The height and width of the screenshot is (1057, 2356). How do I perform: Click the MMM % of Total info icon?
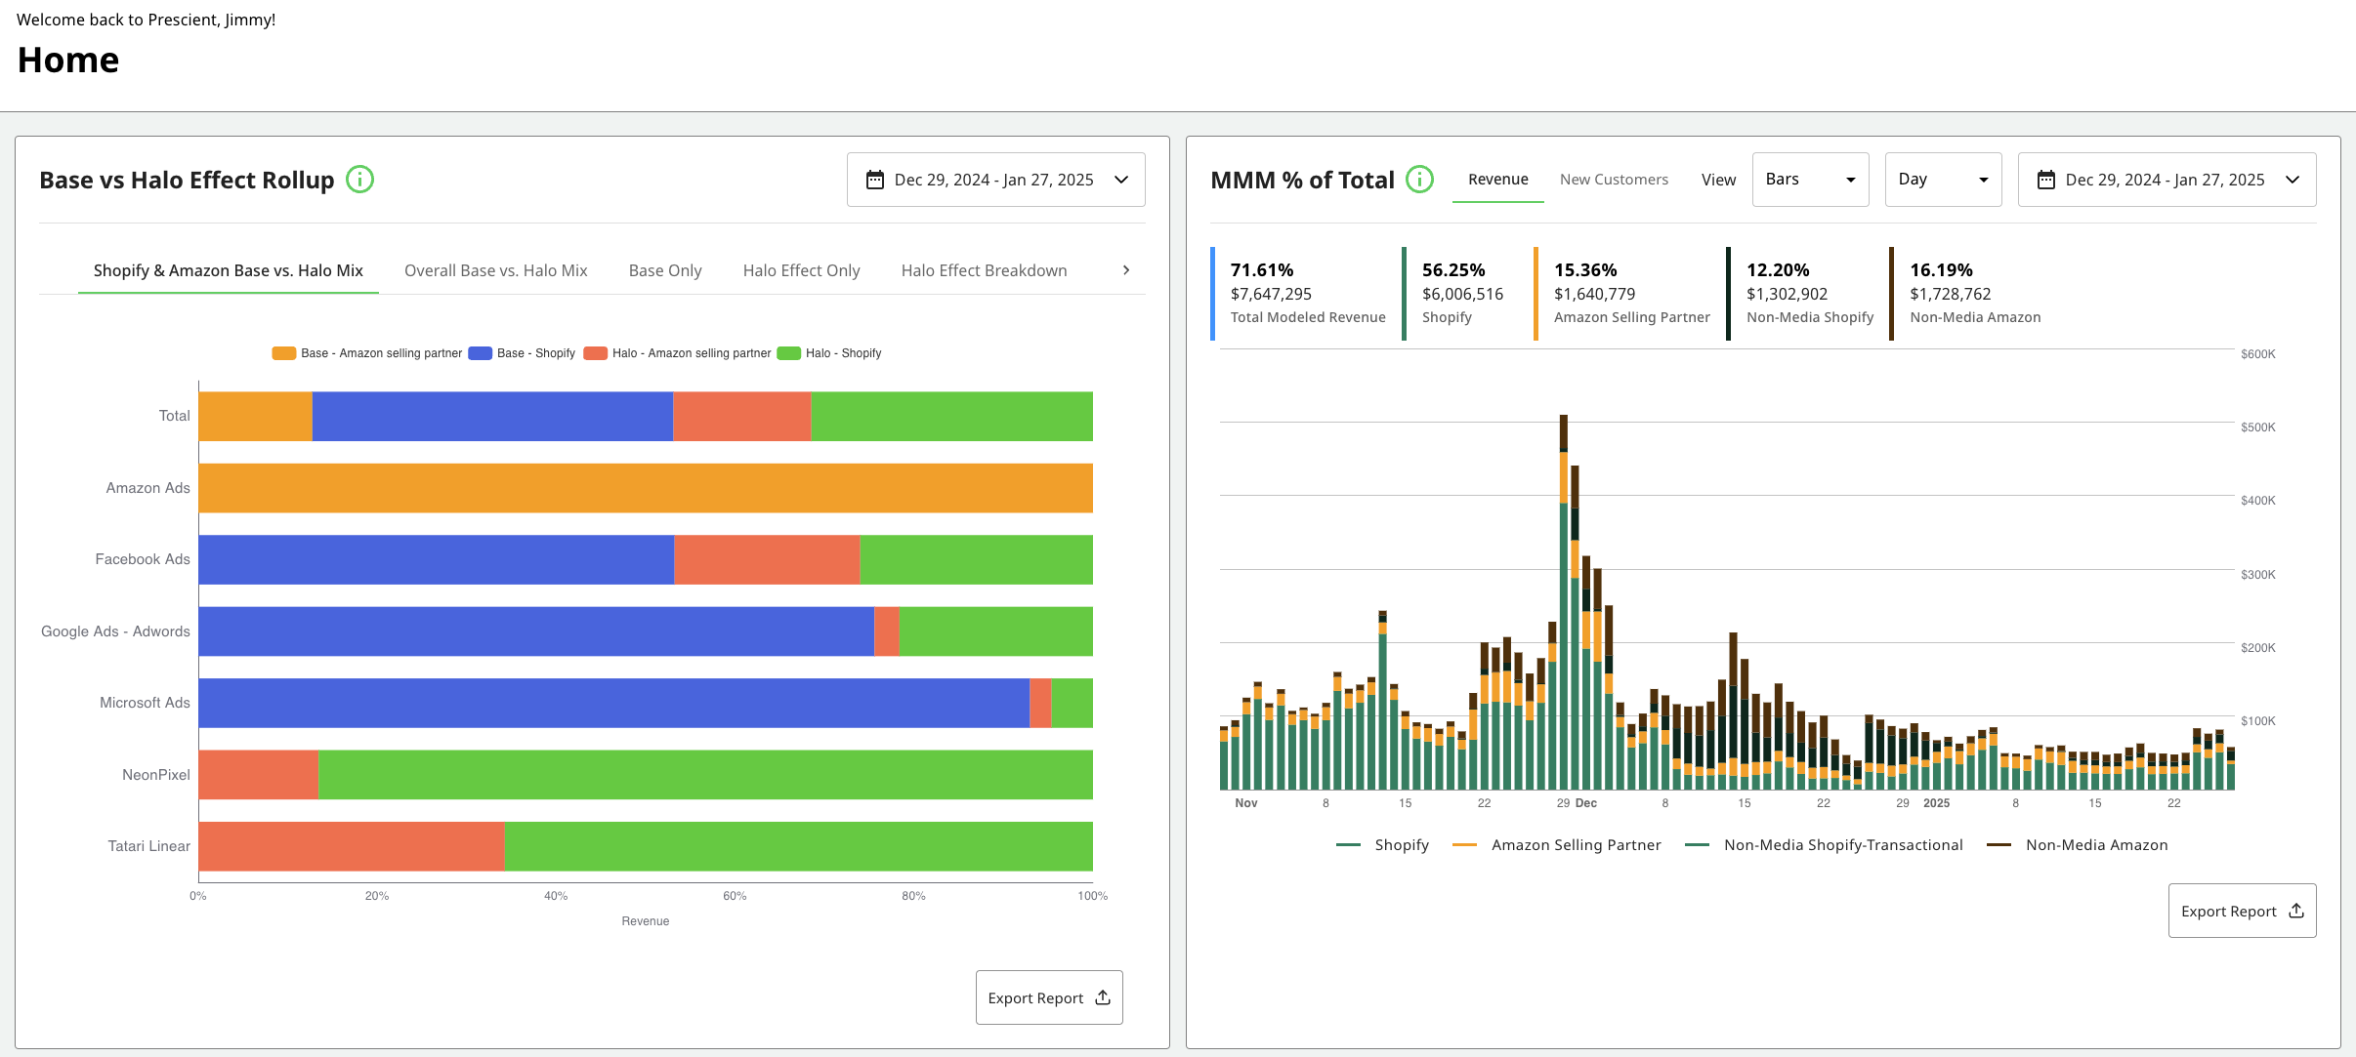[x=1419, y=180]
